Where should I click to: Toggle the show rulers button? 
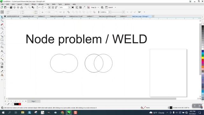[x=77, y=7]
